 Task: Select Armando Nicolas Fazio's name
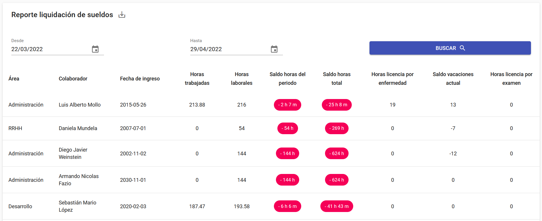(x=78, y=180)
